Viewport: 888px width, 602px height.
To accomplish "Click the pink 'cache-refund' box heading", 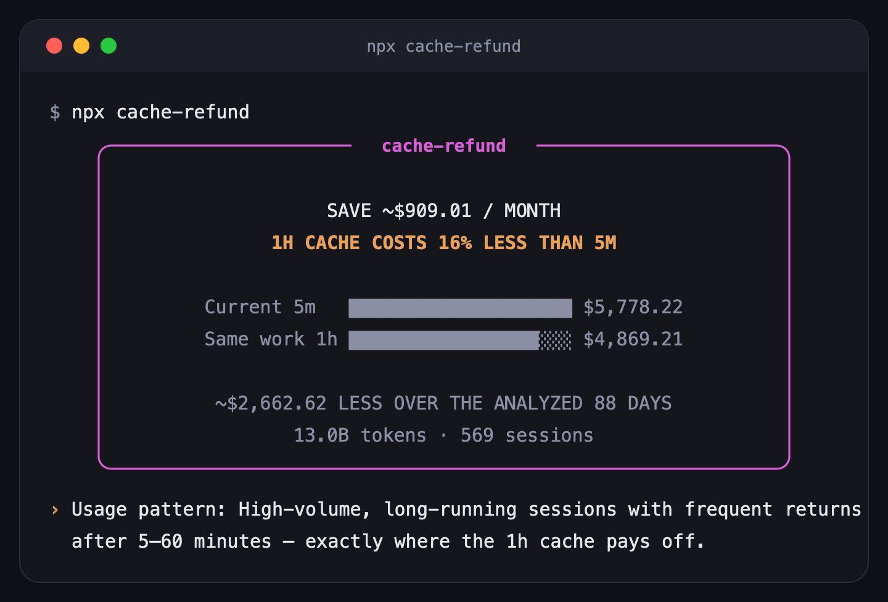I will (443, 146).
